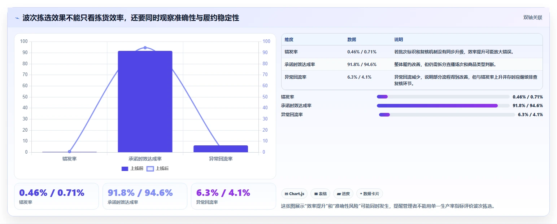
Task: Click the 错发率 progress bar
Action: click(x=443, y=97)
